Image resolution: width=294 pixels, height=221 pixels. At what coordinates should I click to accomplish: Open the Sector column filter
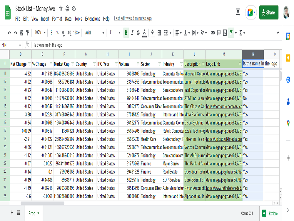tap(160, 64)
